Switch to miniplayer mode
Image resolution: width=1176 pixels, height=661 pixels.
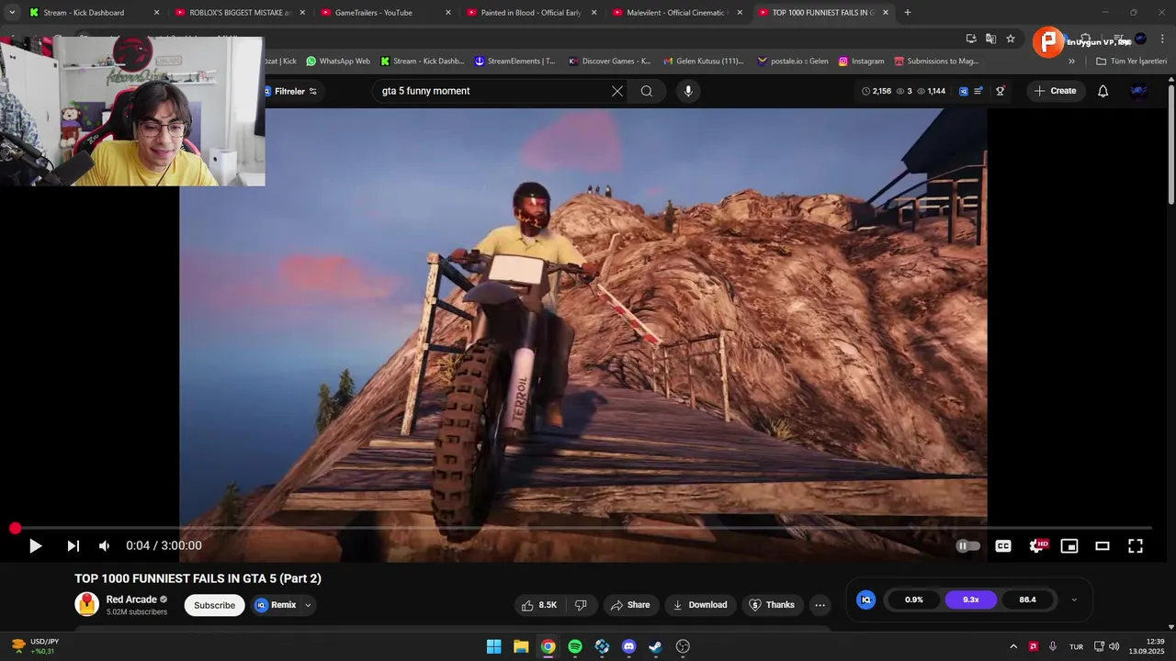click(1069, 546)
